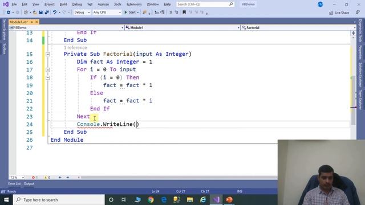Open the Start button dropdown arrow
This screenshot has height=205, width=365.
[138, 13]
